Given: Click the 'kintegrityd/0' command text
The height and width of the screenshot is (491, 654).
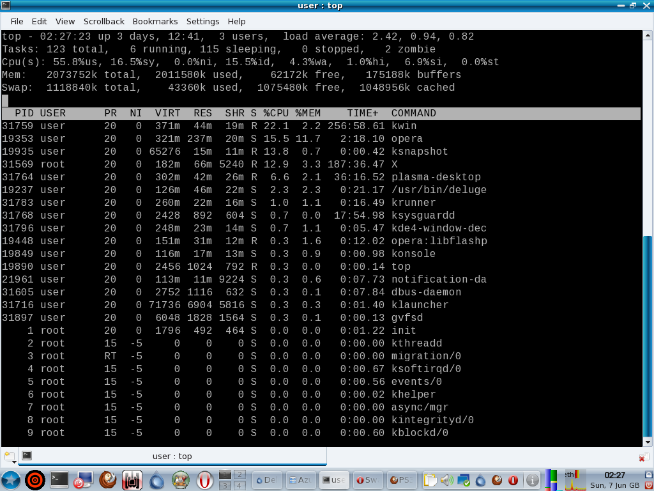Looking at the screenshot, I should click(432, 420).
